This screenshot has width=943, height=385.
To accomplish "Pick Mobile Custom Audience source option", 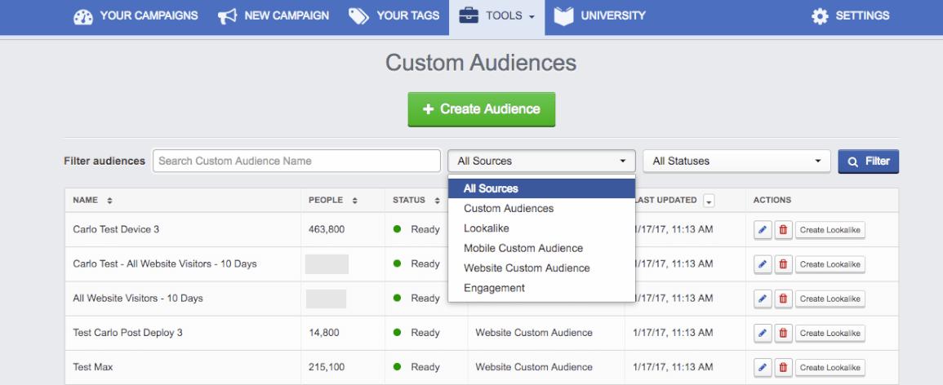I will tap(541, 248).
